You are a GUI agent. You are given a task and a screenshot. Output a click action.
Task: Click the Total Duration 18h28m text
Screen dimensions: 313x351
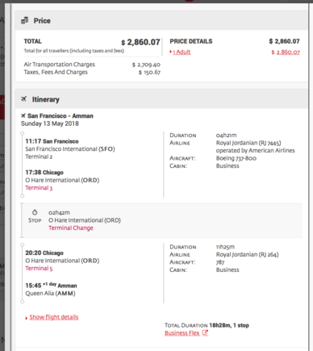click(207, 325)
